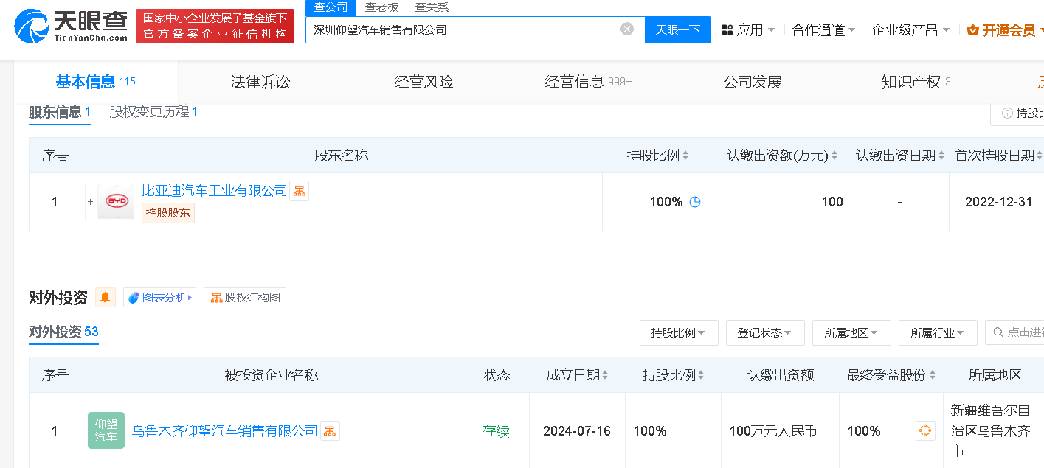Click the beneficial share path icon beside 100%

click(925, 430)
